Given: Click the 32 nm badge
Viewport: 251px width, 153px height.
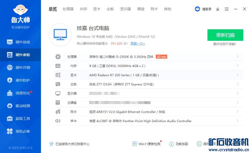Looking at the screenshot, I should pyautogui.click(x=161, y=57).
